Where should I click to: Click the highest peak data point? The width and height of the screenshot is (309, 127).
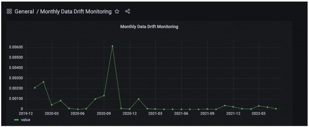[112, 46]
